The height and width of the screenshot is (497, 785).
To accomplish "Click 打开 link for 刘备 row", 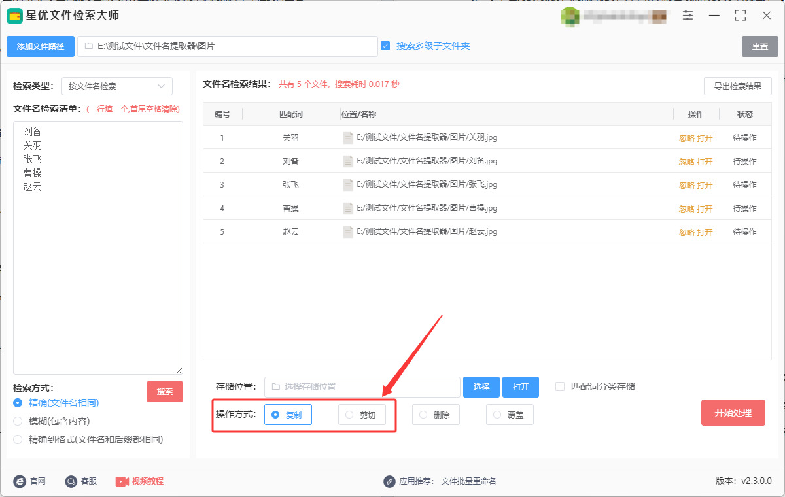I will tap(705, 162).
